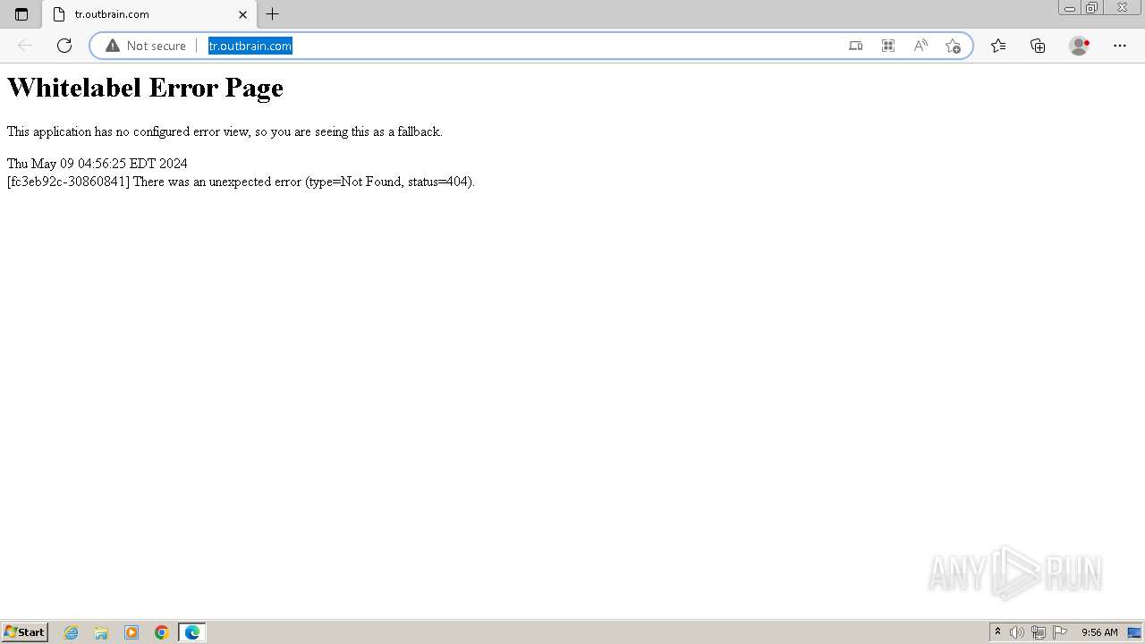This screenshot has height=644, width=1145.
Task: Open Windows Media Player from taskbar
Action: click(131, 632)
